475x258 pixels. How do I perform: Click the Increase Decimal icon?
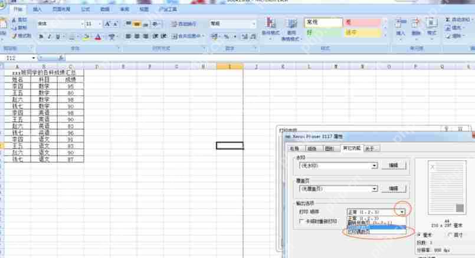coord(244,37)
